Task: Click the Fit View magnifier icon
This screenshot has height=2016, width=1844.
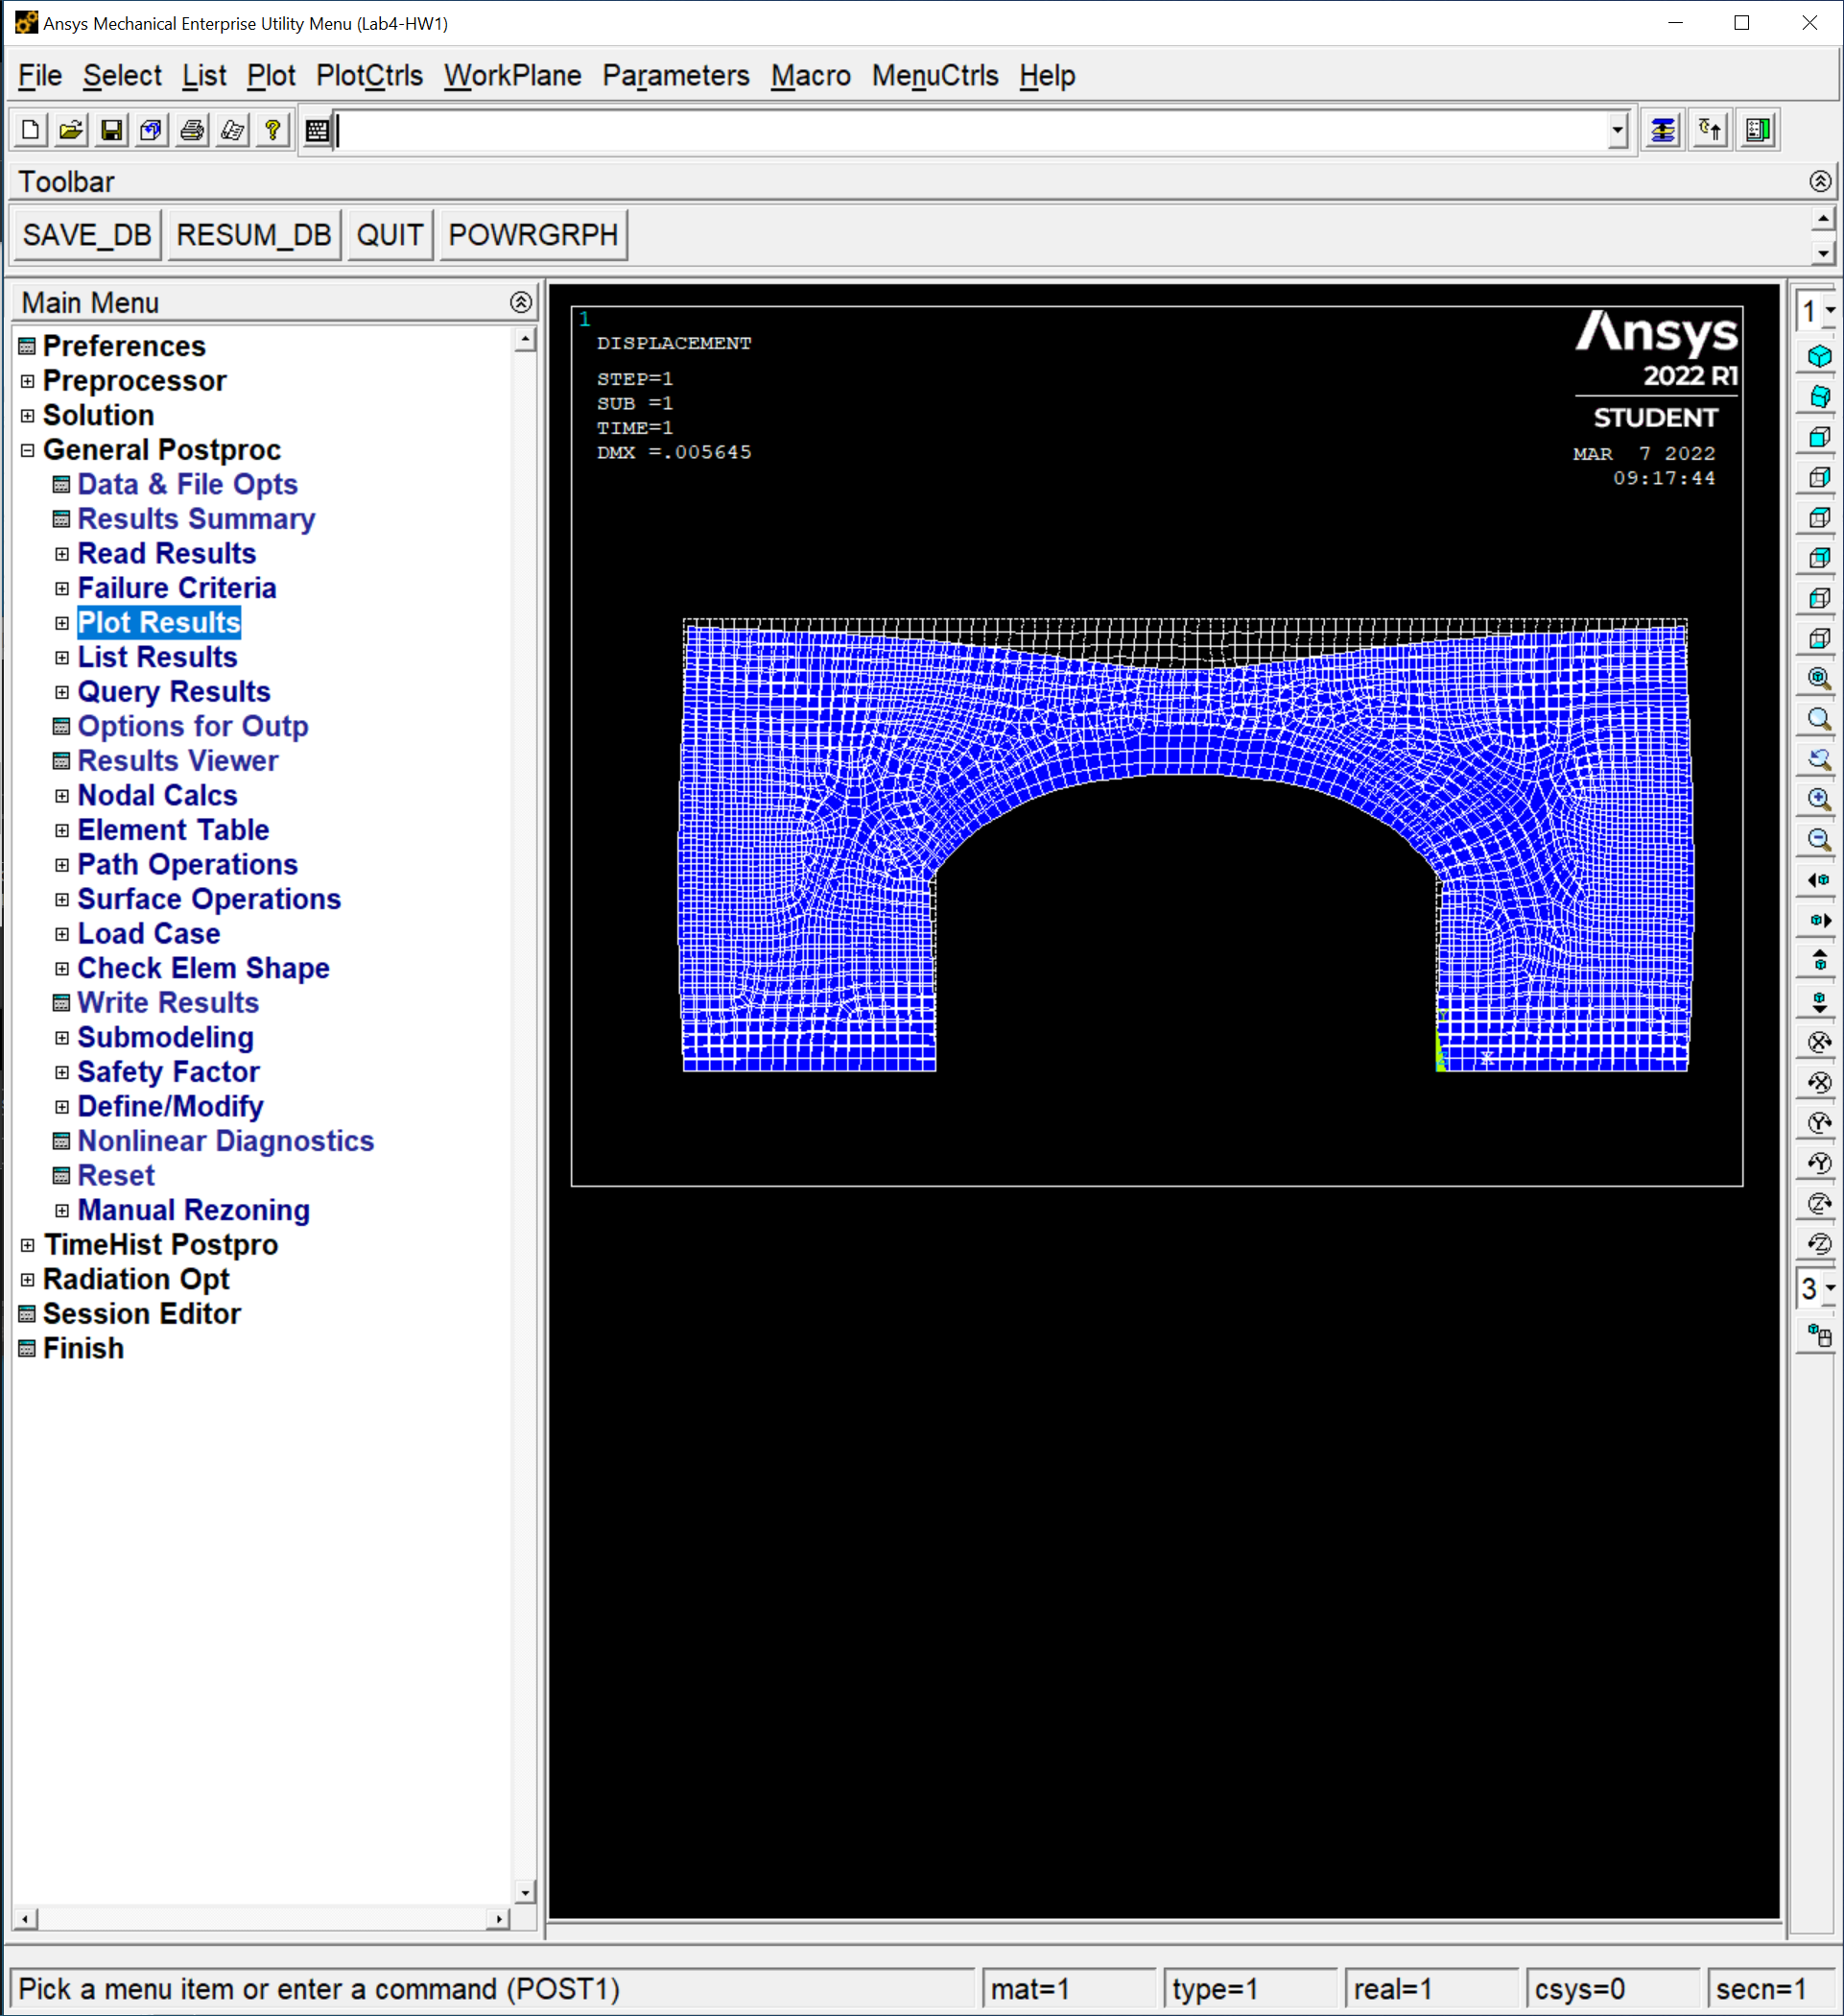Action: click(1819, 678)
